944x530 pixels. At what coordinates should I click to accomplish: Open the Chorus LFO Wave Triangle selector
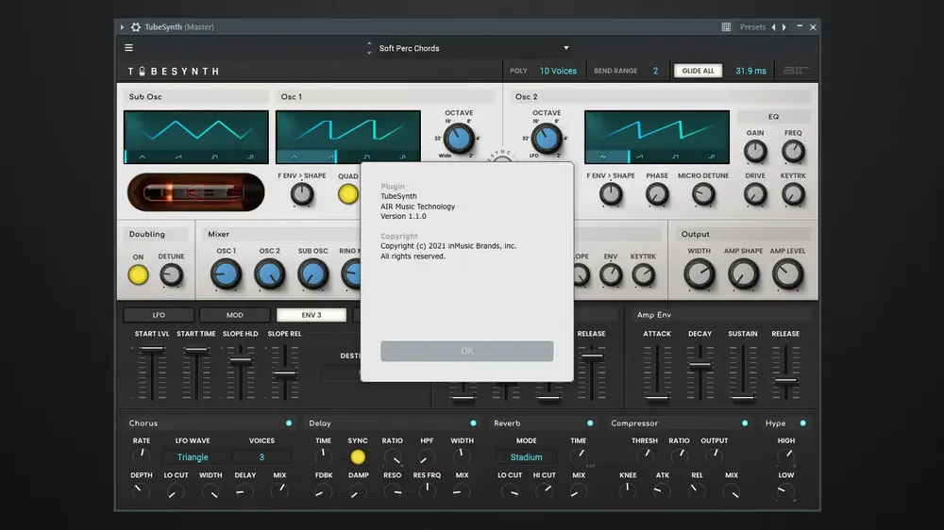coord(193,457)
